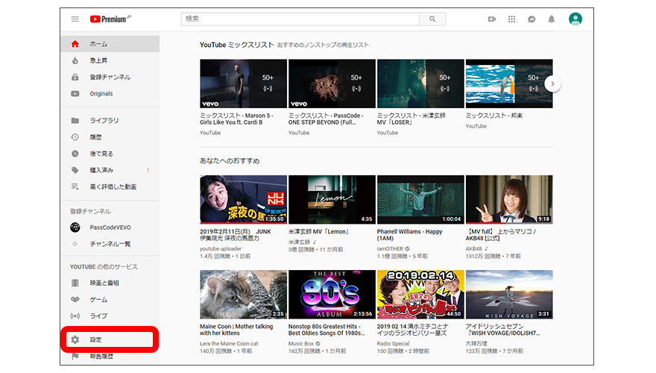
Task: Open 高く評価した動画 playlist link
Action: (113, 186)
